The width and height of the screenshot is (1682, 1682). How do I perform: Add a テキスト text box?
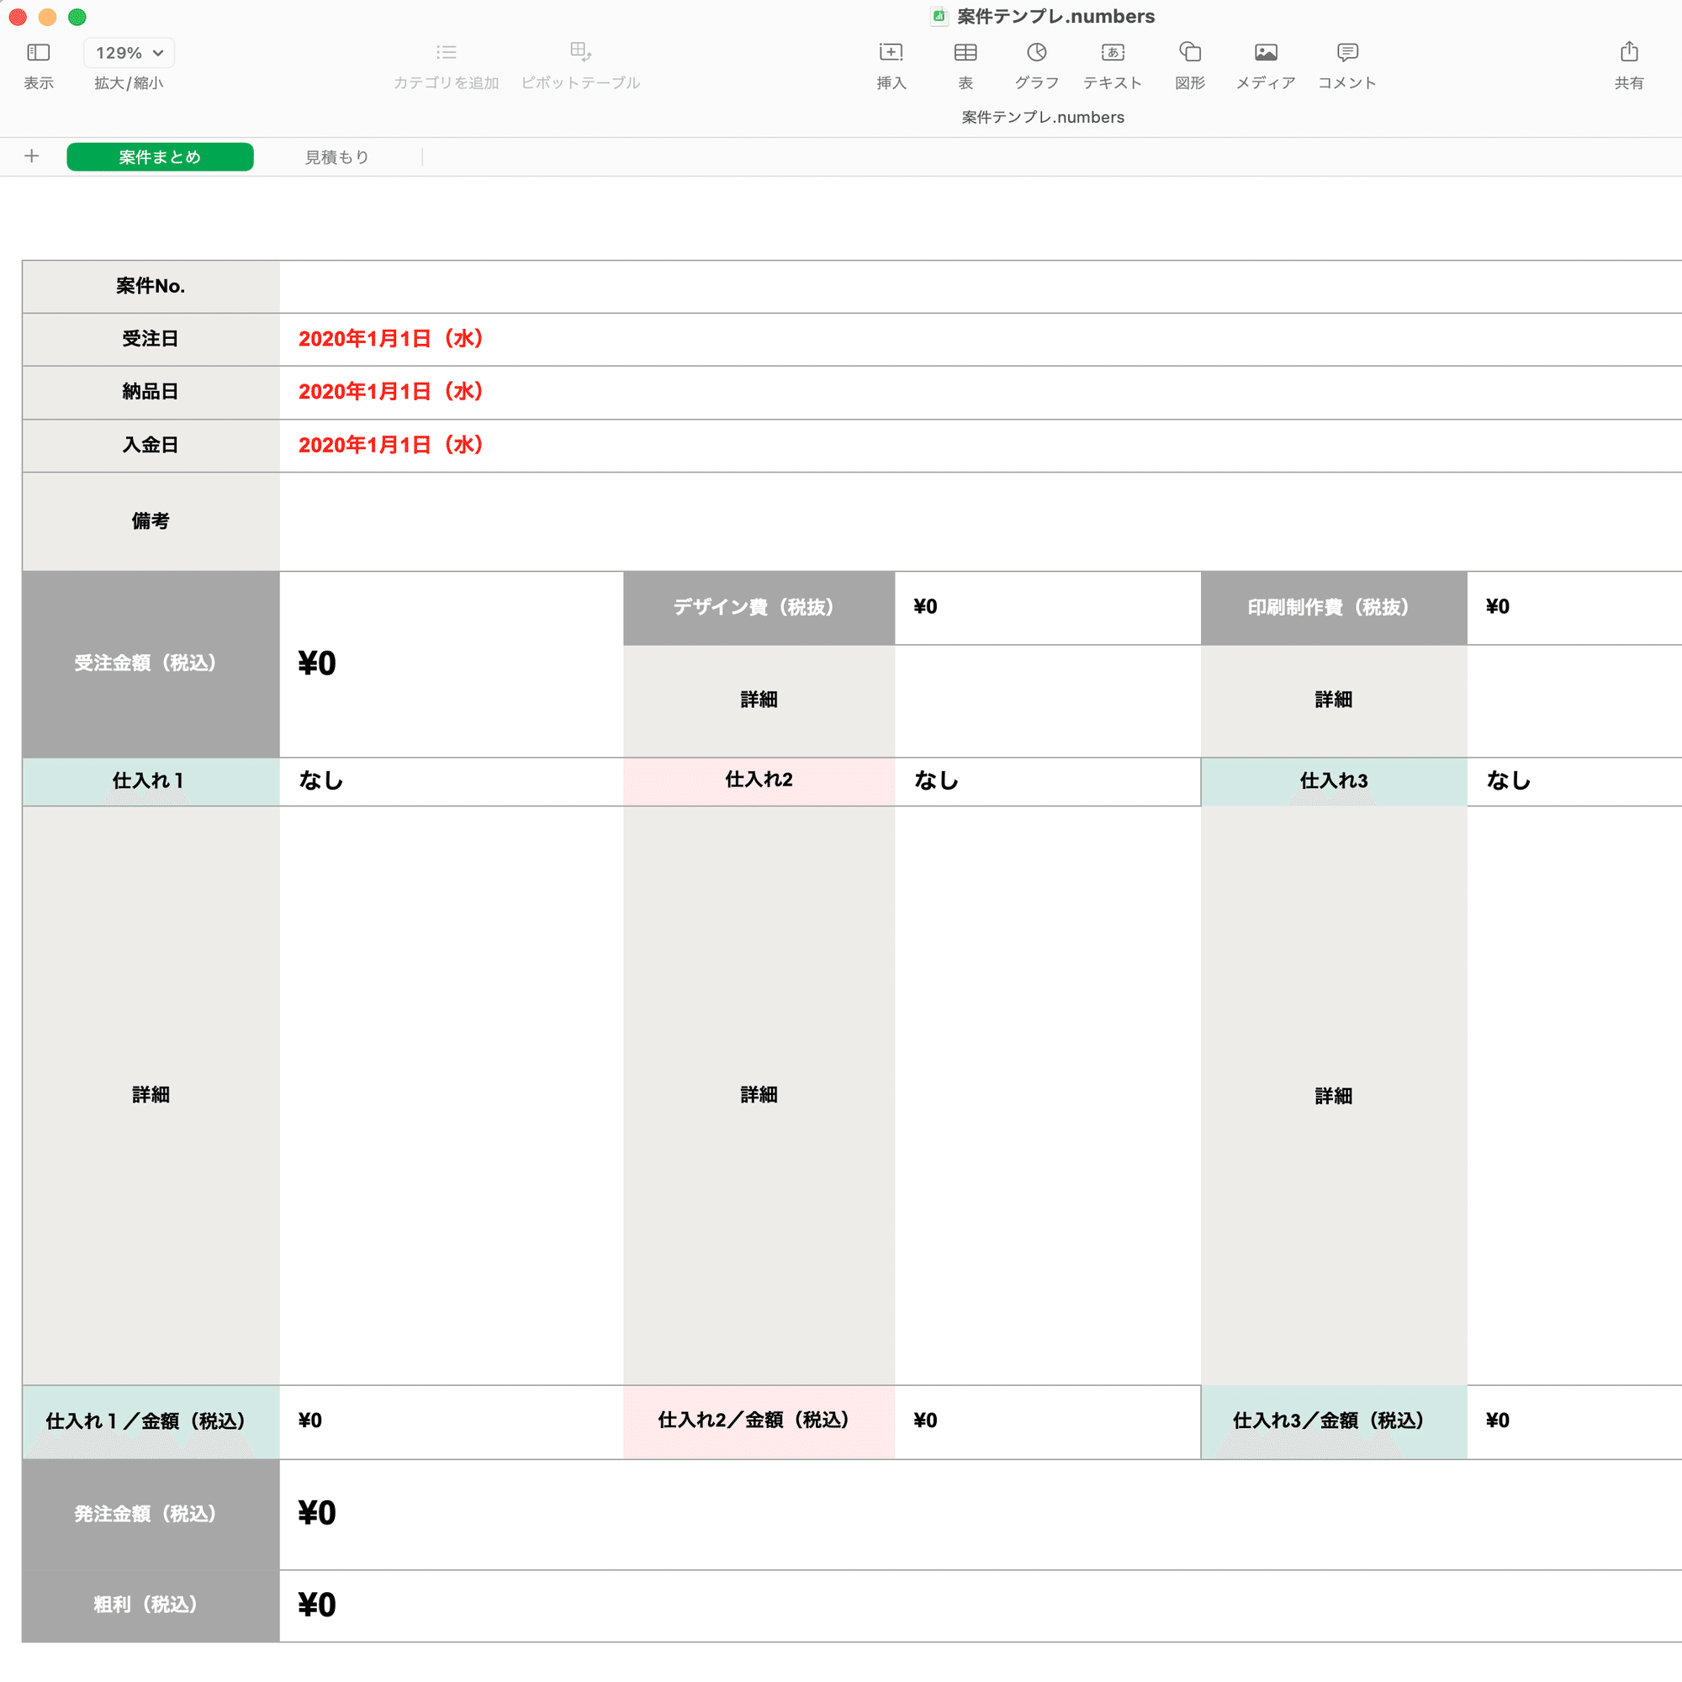[1112, 53]
